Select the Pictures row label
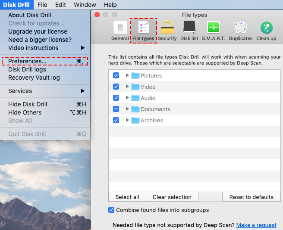 [151, 75]
